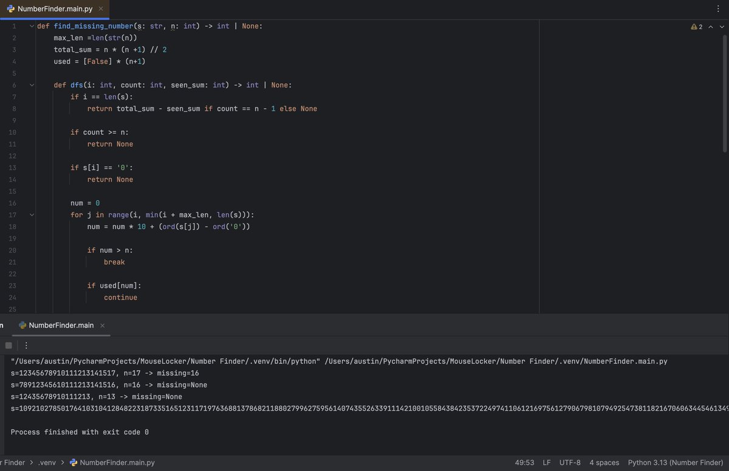Open the Python 3.13 interpreter selector
The image size is (729, 471).
pyautogui.click(x=675, y=462)
